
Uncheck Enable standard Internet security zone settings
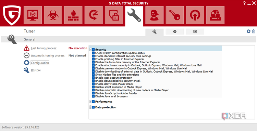pyautogui.click(x=93, y=56)
